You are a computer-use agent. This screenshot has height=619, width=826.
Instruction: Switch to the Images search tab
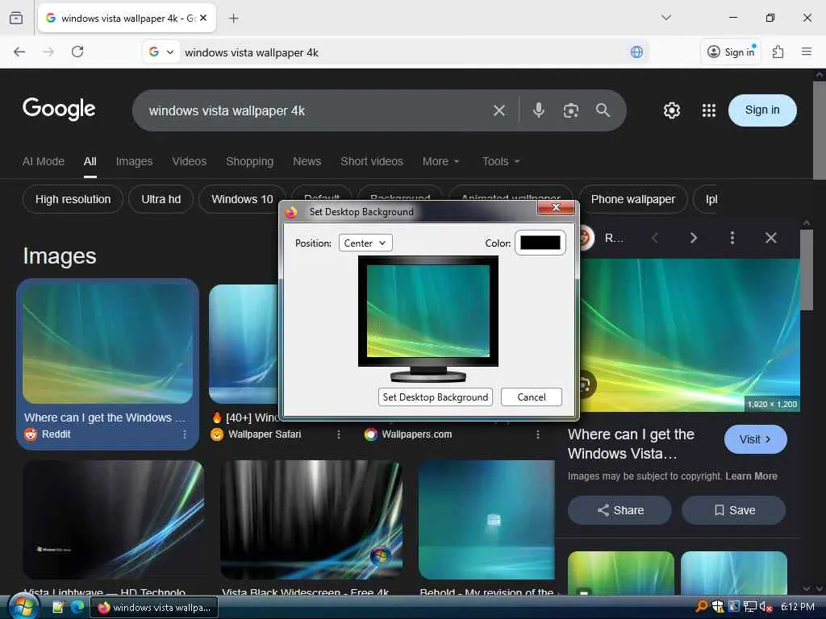click(135, 161)
